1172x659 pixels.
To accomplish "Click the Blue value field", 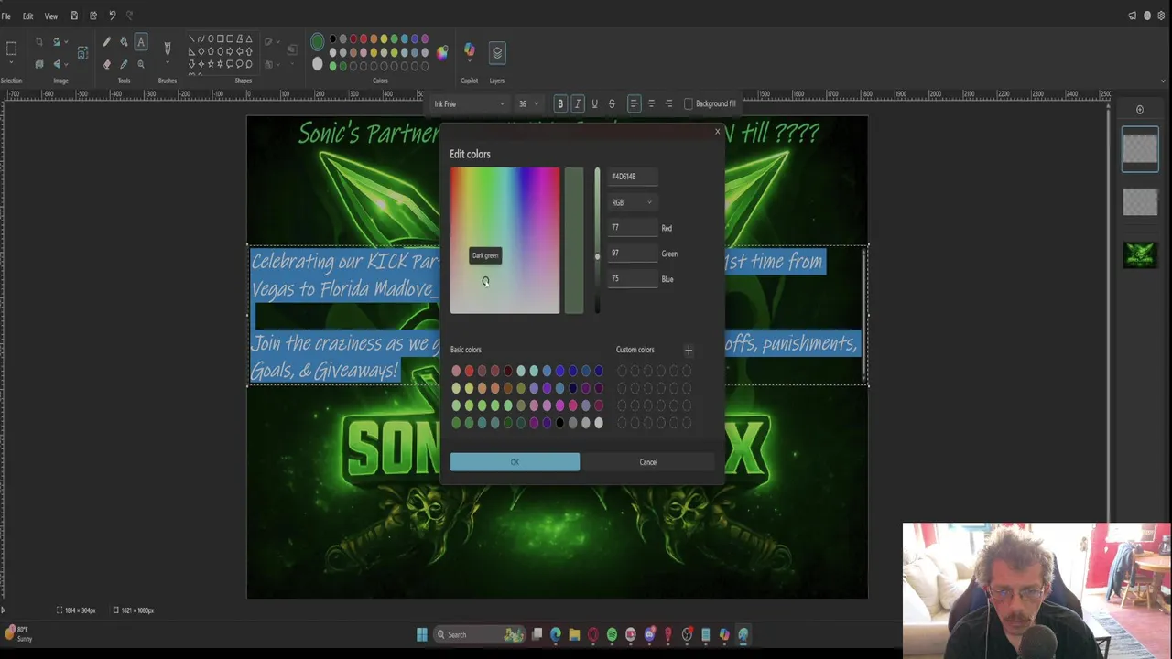I will pos(633,279).
